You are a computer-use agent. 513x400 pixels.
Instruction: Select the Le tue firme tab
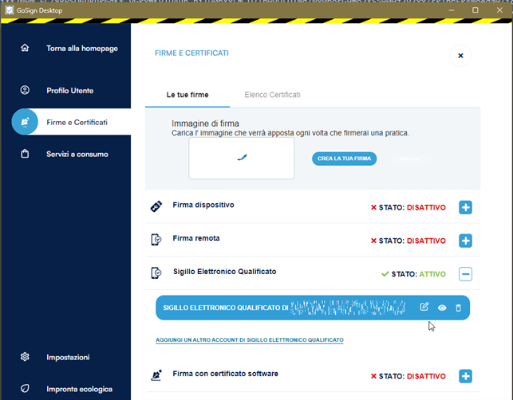click(x=187, y=95)
